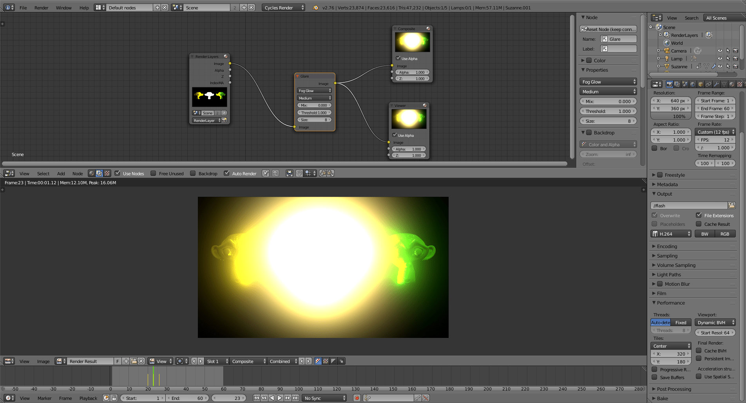Open the Render menu in the top bar
Image resolution: width=746 pixels, height=403 pixels.
(41, 7)
